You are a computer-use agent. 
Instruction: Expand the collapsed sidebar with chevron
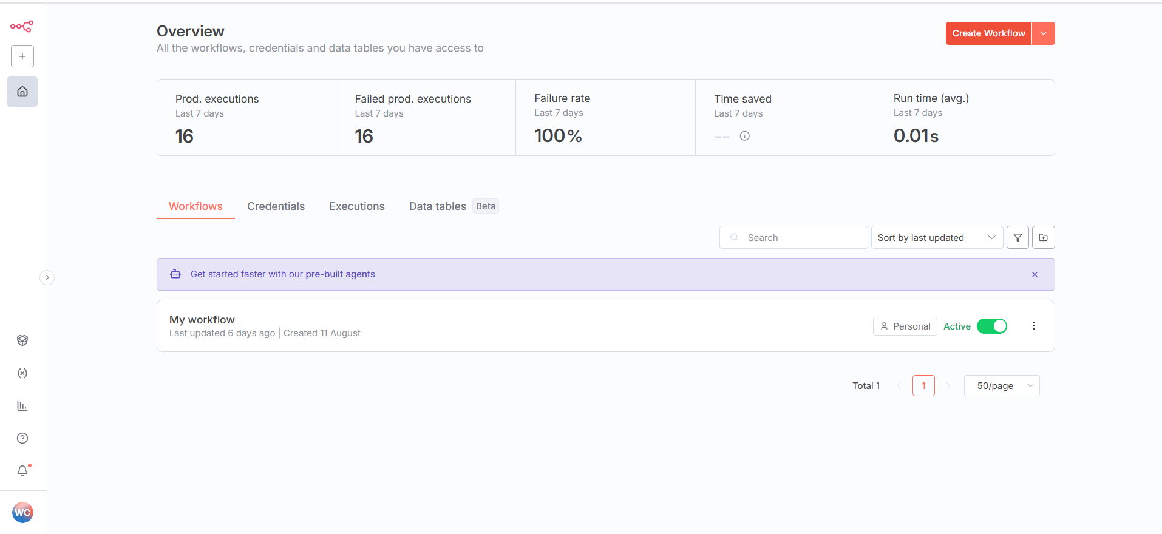tap(47, 277)
